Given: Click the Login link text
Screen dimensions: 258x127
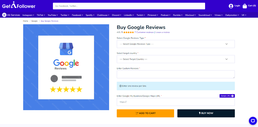Looking at the screenshot, I should click(237, 6).
